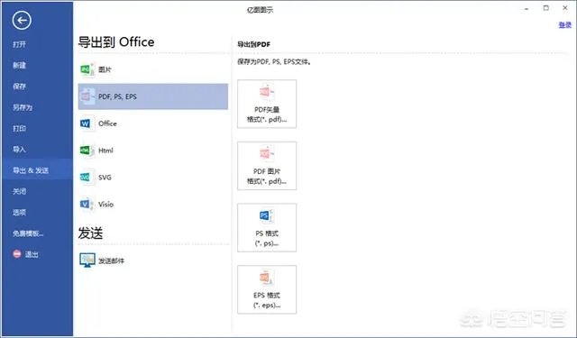Click the PS 格式 tile icon
This screenshot has width=577, height=338.
pyautogui.click(x=267, y=216)
